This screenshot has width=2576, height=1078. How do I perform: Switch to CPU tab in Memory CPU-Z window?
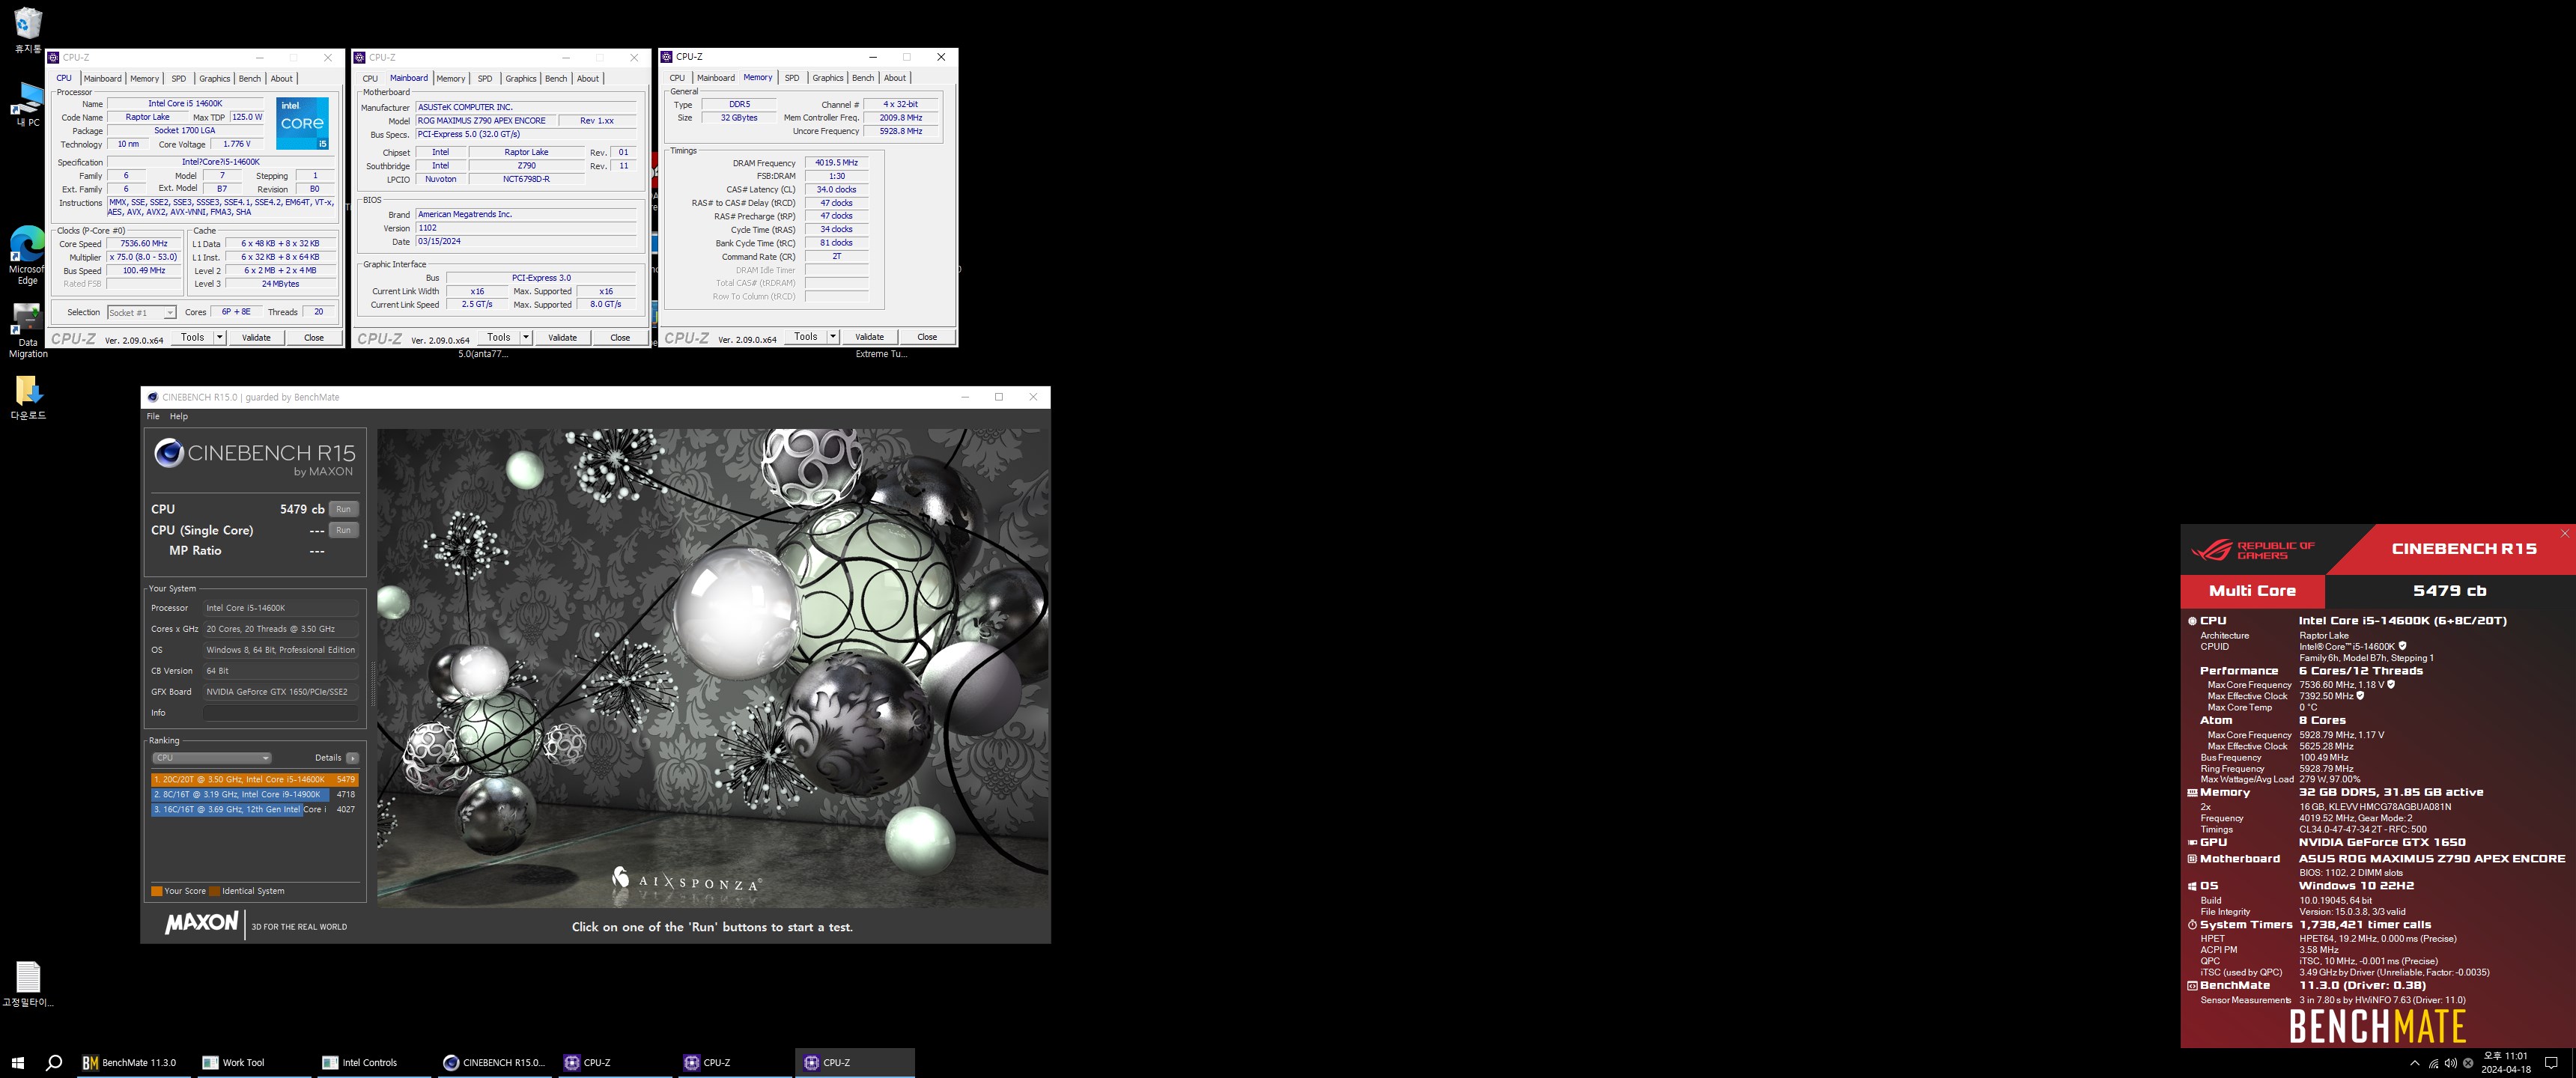point(677,77)
